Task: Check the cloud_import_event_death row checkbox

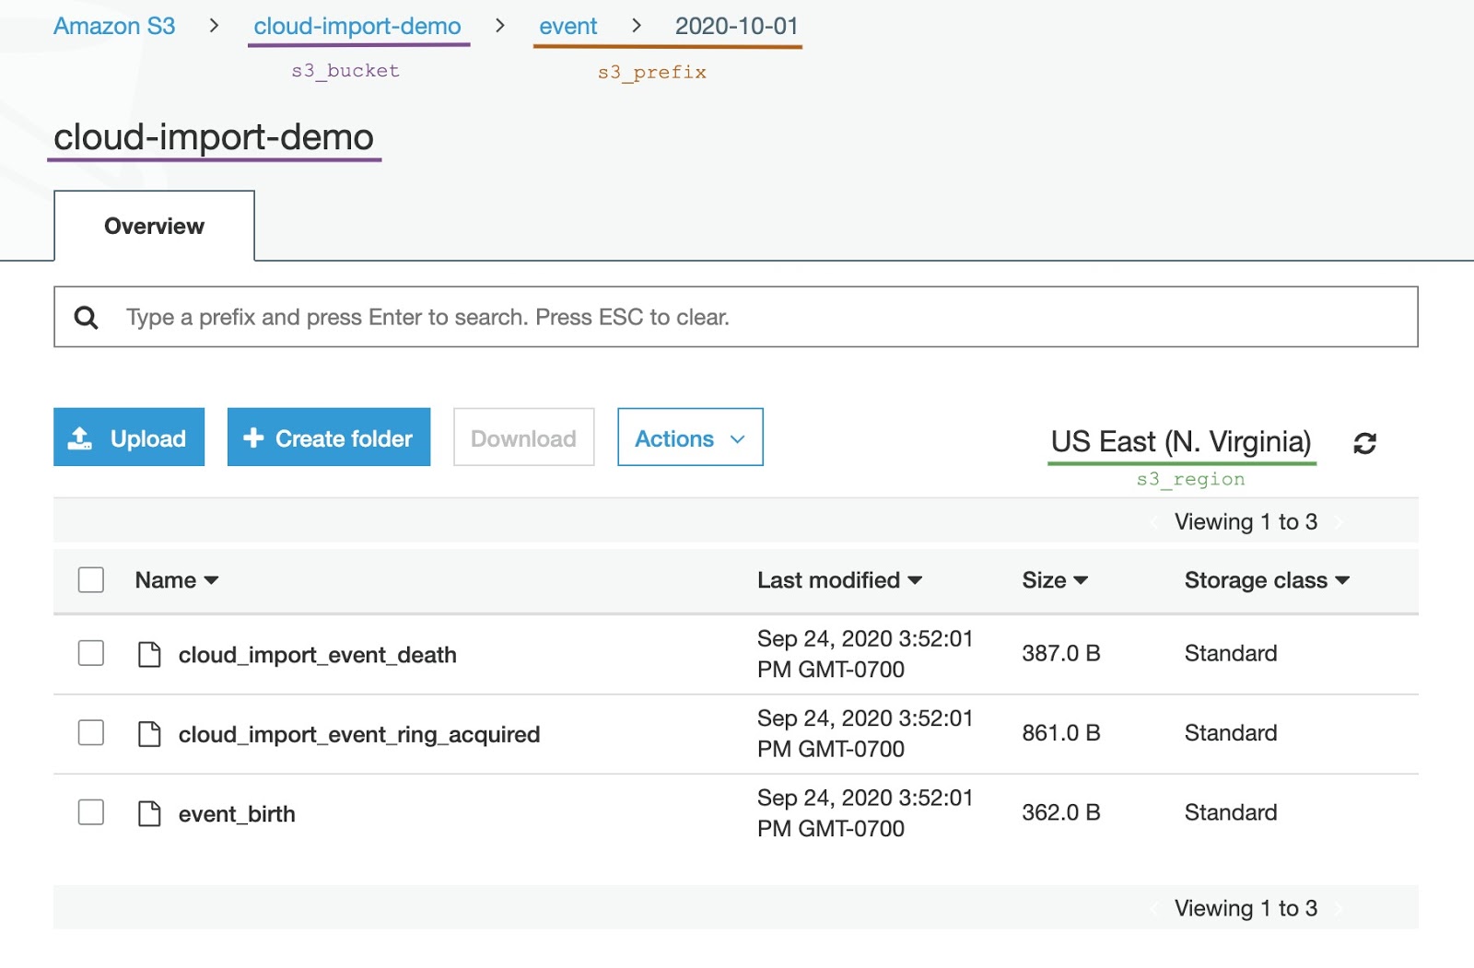Action: coord(91,653)
